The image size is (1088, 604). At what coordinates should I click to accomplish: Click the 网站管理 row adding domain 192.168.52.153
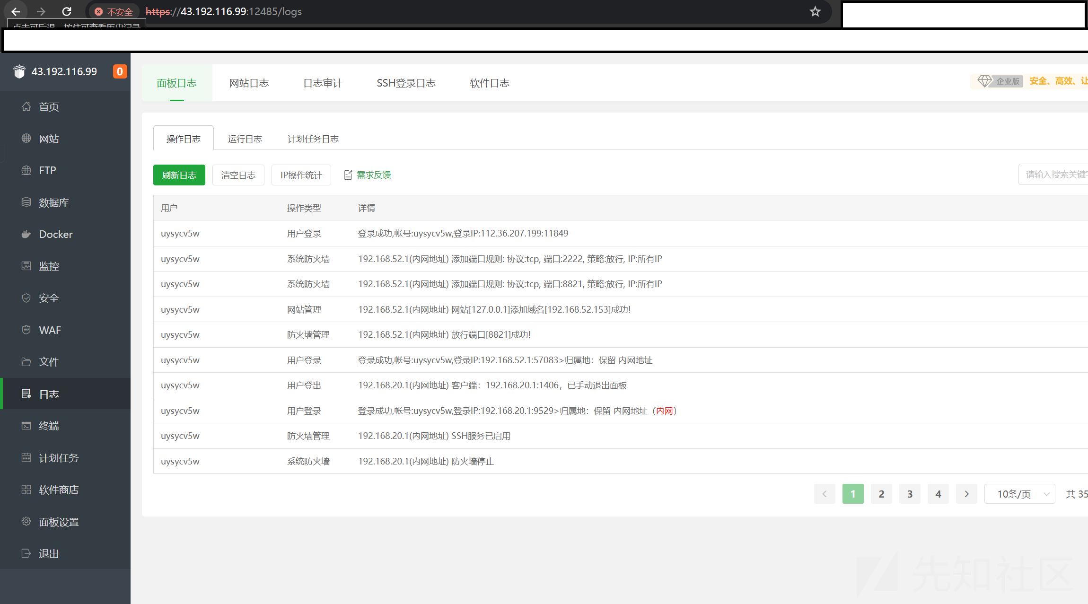(621, 309)
